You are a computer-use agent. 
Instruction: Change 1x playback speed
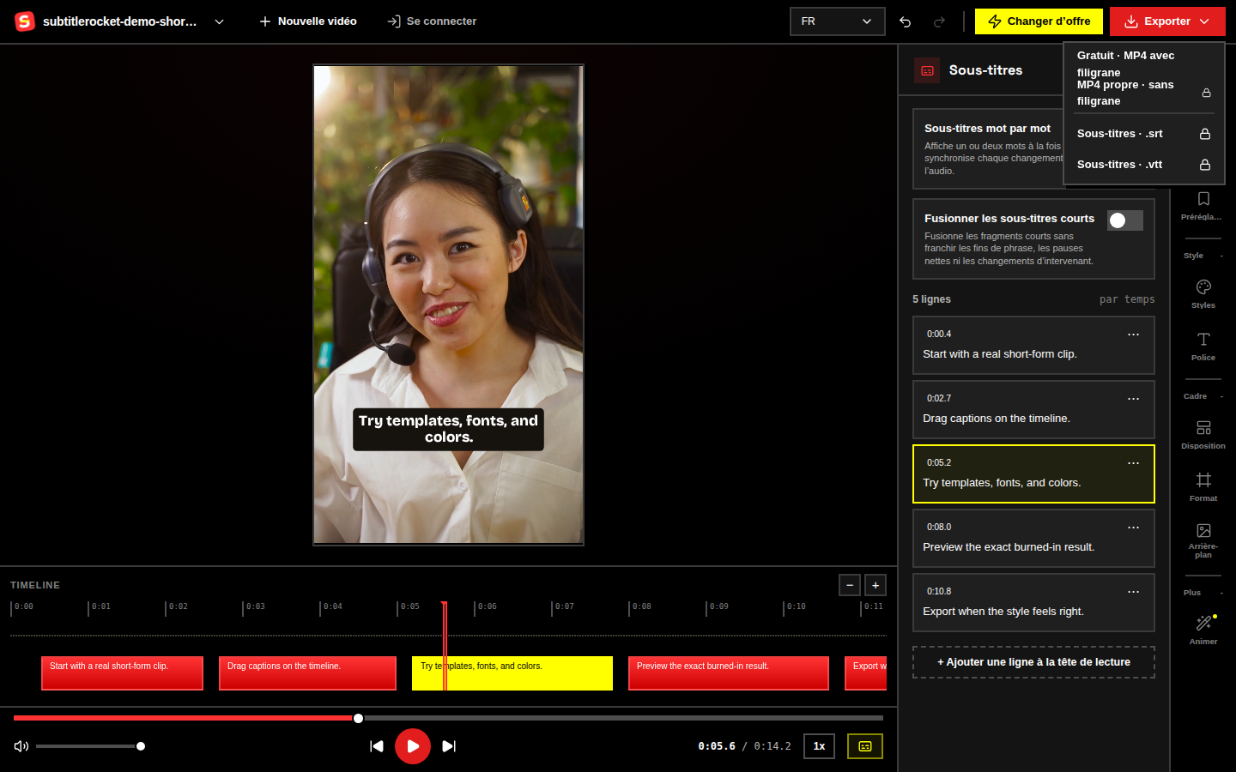[819, 746]
